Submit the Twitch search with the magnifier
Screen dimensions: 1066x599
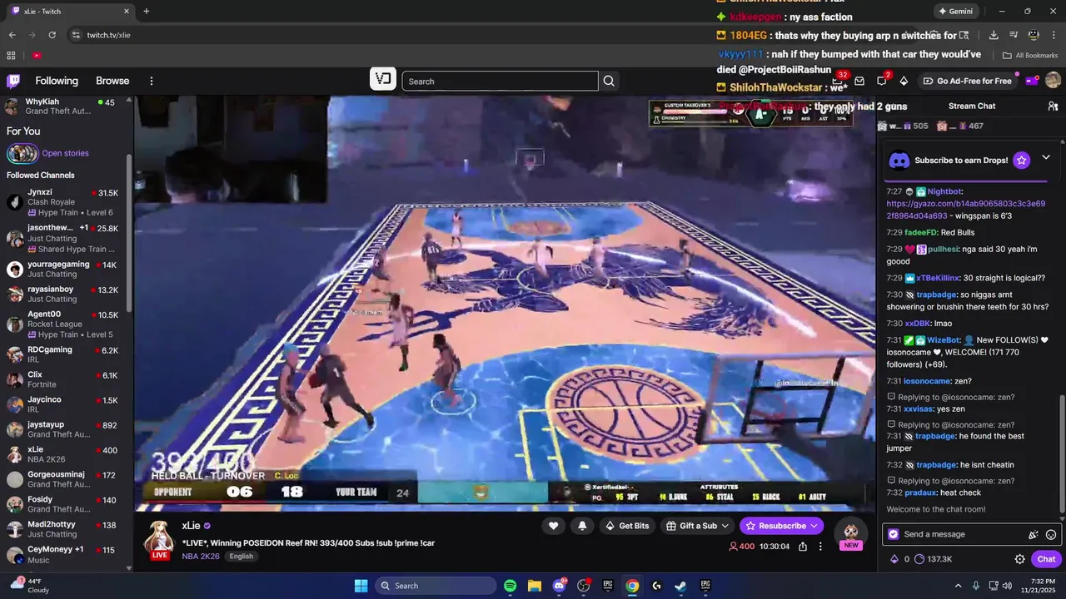[x=609, y=81]
